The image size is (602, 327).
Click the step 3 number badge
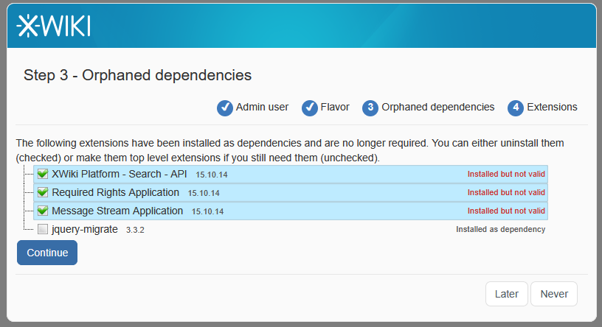370,108
